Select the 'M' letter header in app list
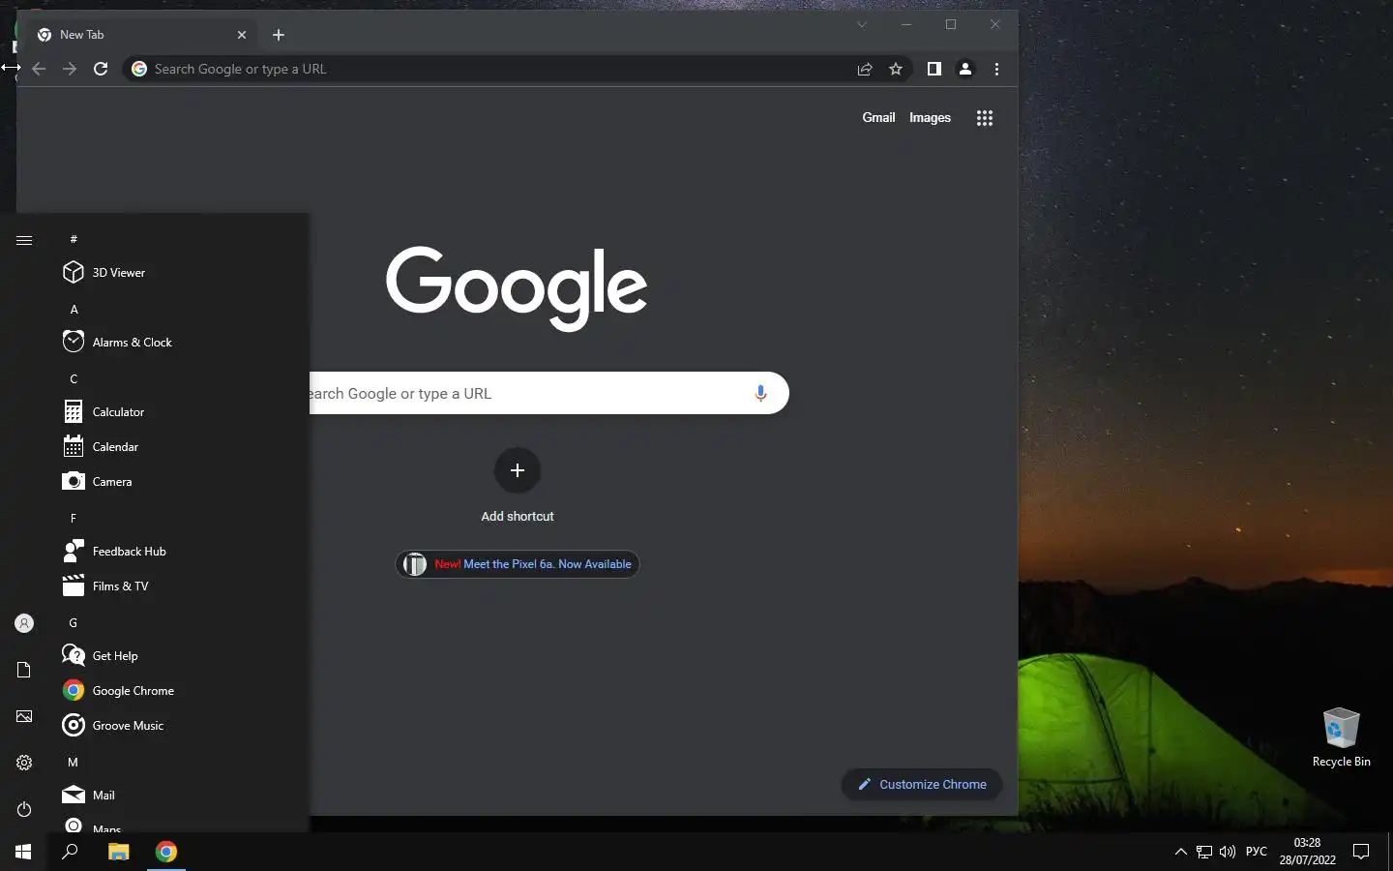The image size is (1393, 871). pos(74,762)
